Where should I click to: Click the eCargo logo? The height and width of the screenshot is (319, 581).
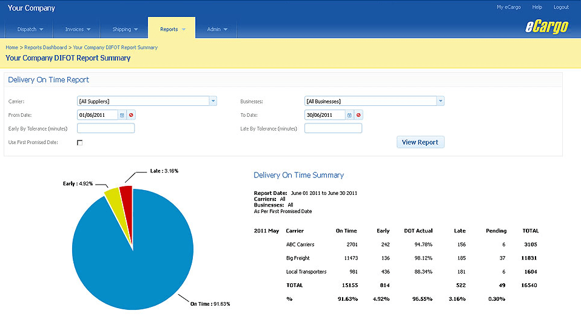coord(546,27)
